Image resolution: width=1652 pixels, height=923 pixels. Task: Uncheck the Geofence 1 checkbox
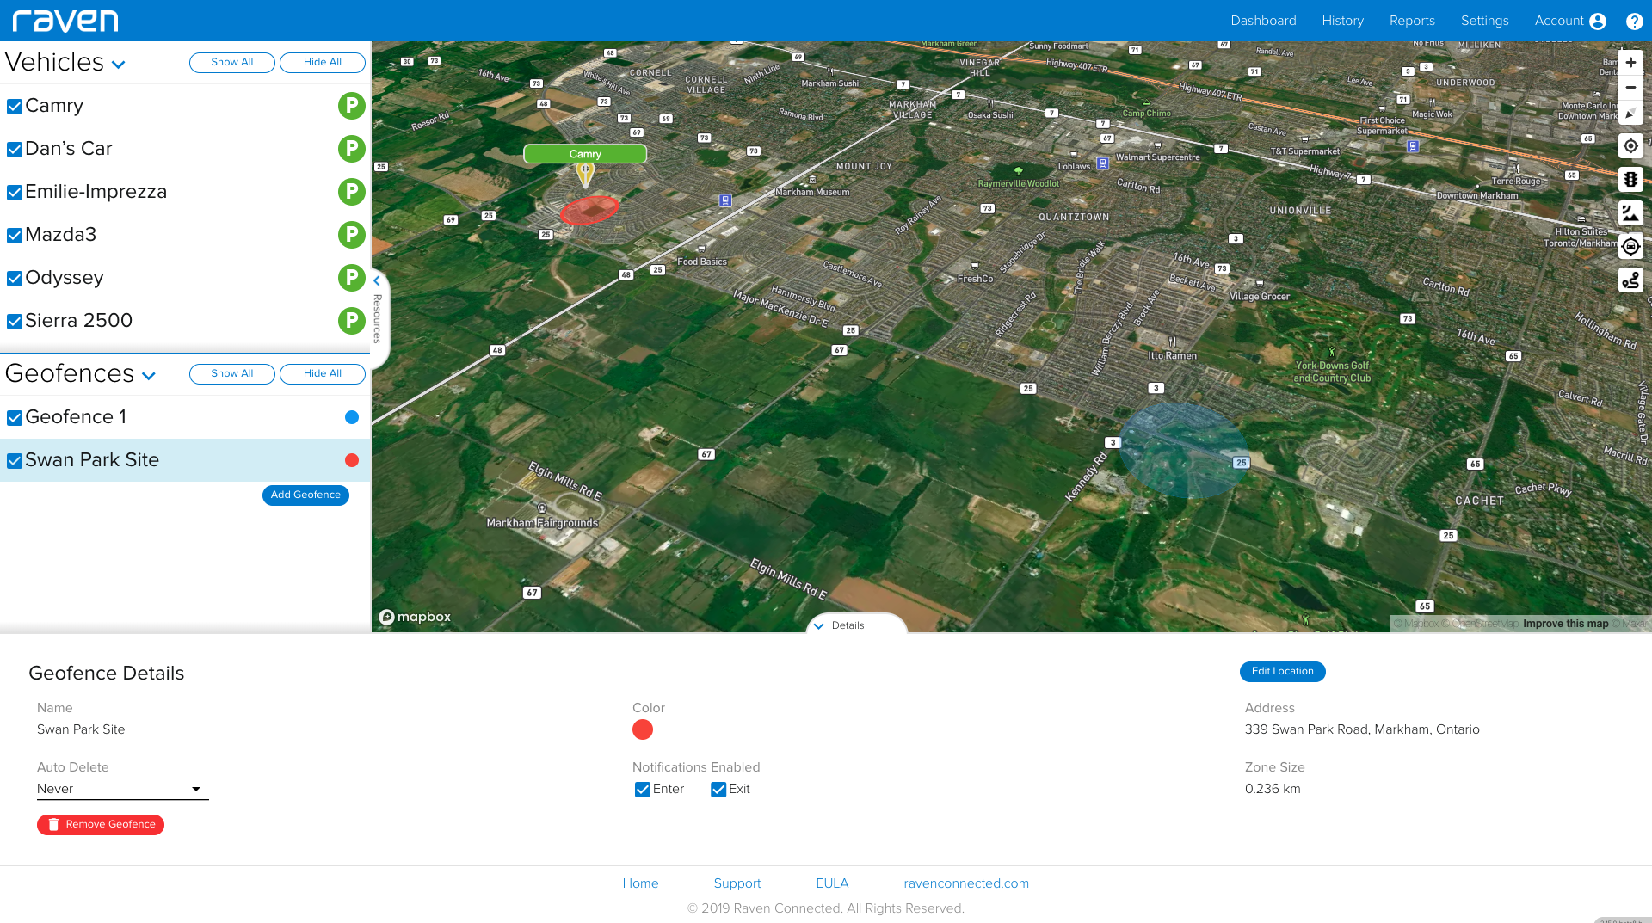15,418
